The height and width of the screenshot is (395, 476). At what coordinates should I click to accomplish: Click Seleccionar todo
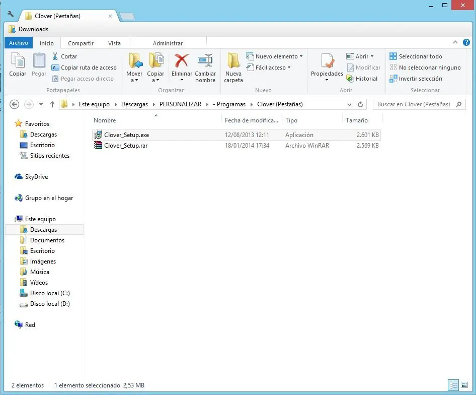click(416, 56)
